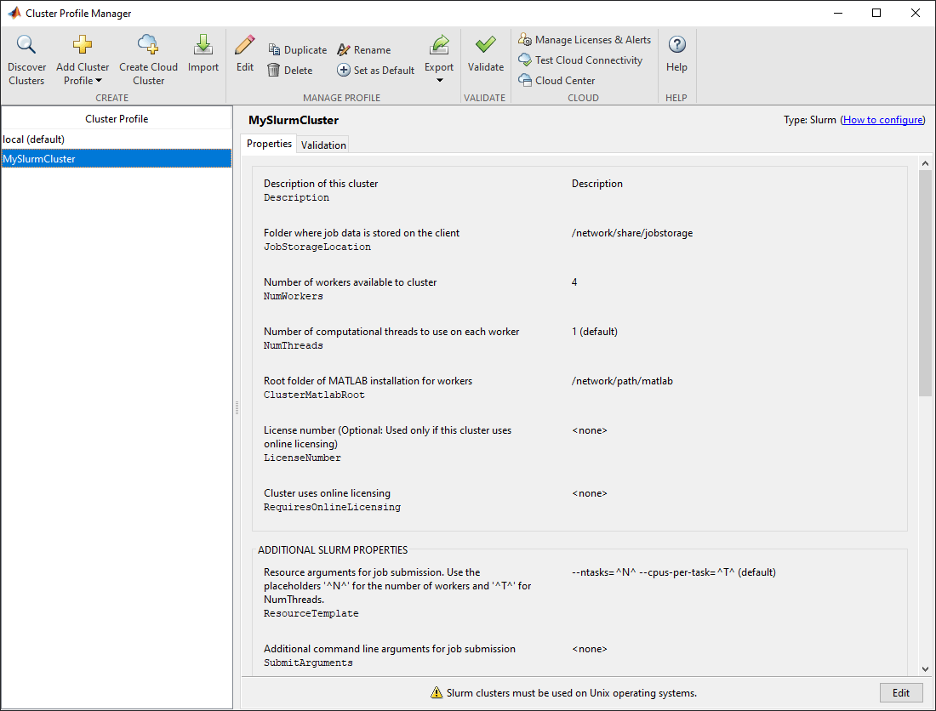Click the vertical scrollbar thumb
This screenshot has width=936, height=711.
point(925,283)
